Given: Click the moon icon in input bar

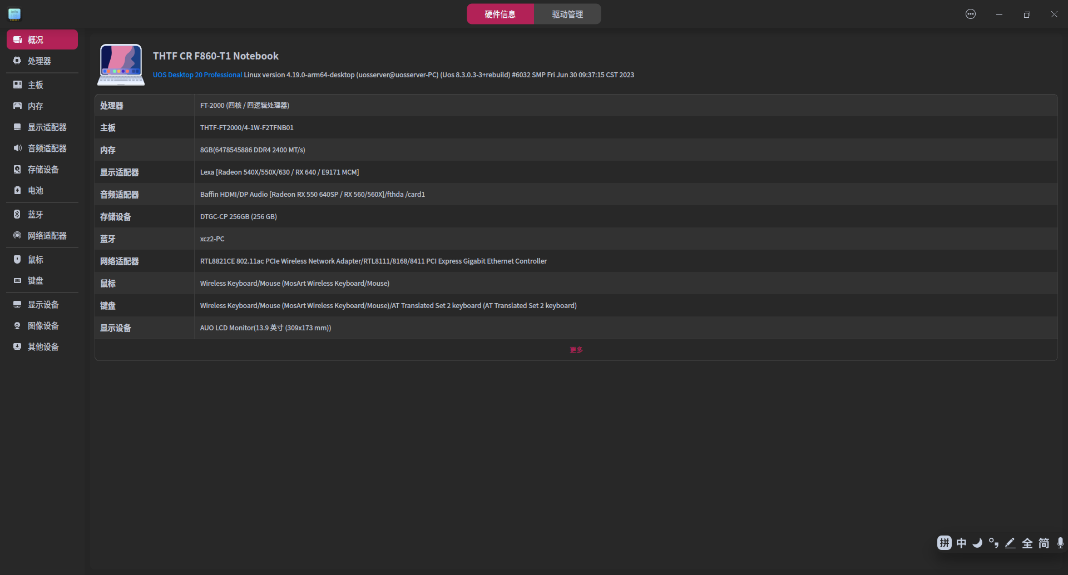Looking at the screenshot, I should (x=977, y=543).
